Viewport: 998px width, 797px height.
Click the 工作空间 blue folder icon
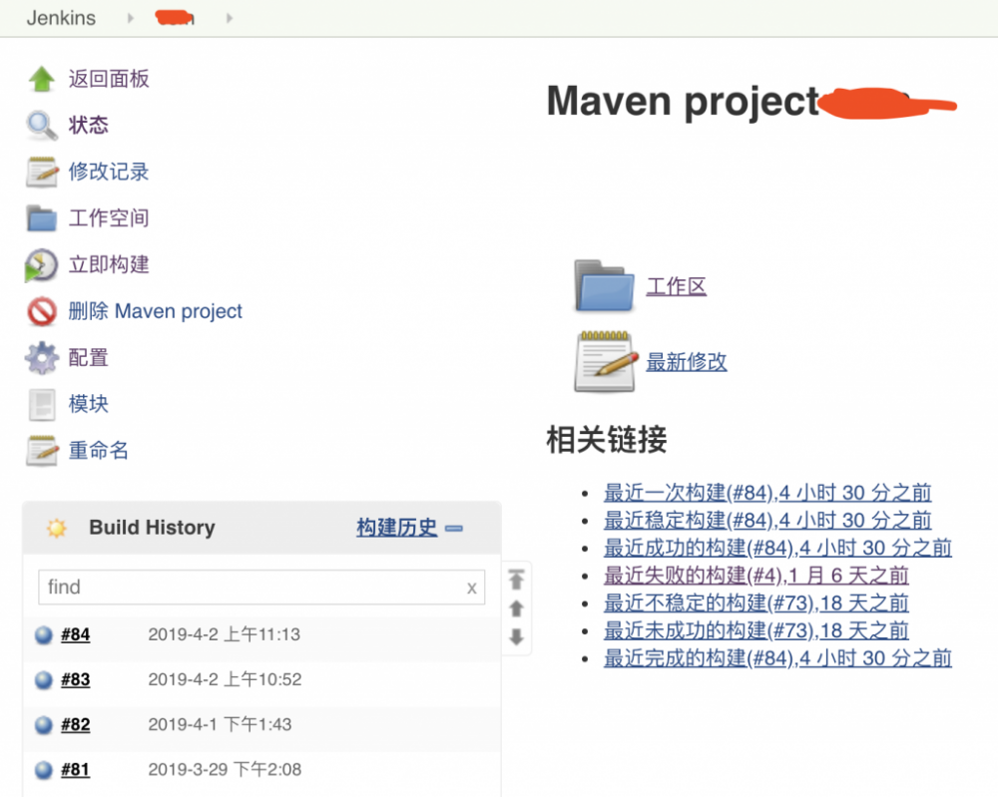(40, 217)
